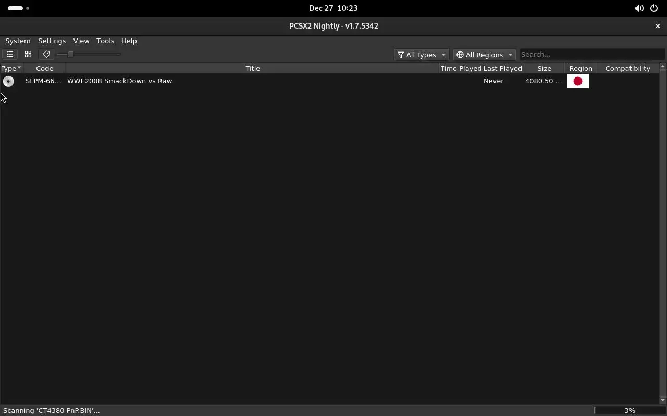Open the All Regions filter dropdown

(x=484, y=55)
